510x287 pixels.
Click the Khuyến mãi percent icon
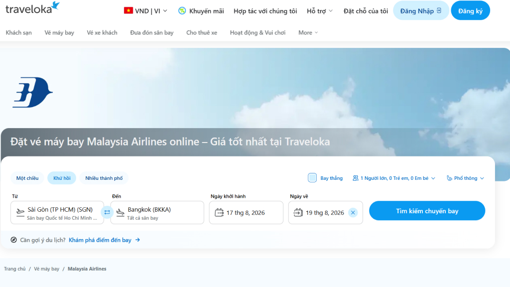point(182,11)
